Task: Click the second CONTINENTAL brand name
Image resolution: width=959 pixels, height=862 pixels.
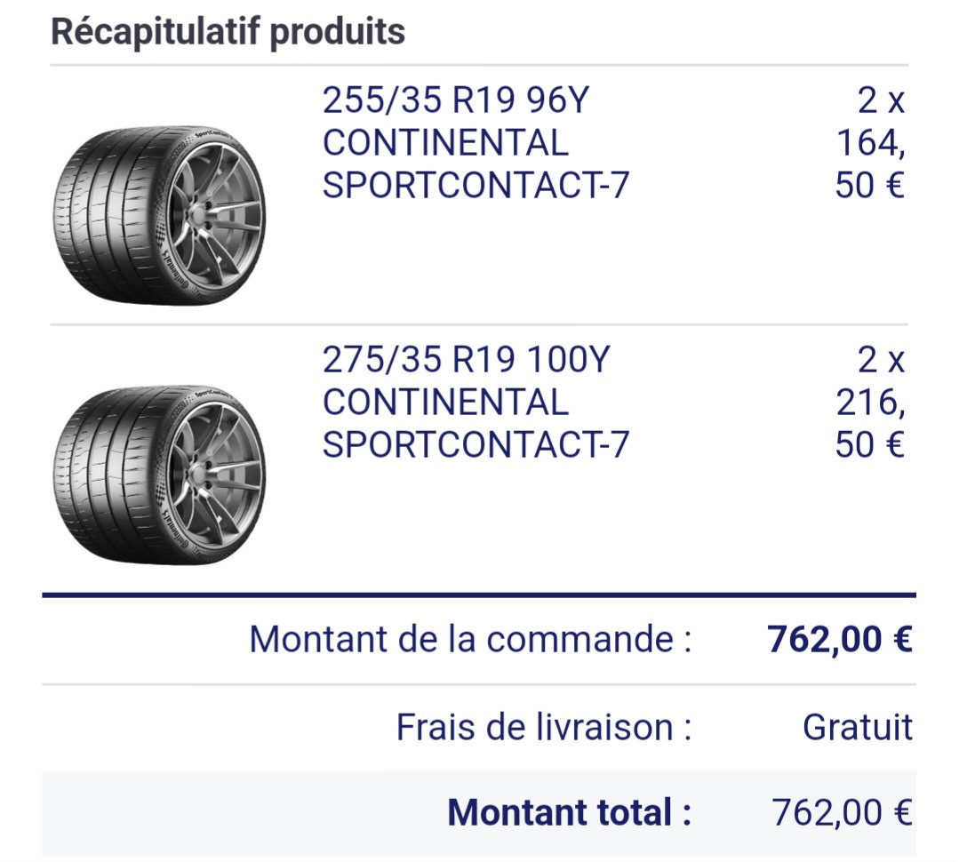Action: 445,402
